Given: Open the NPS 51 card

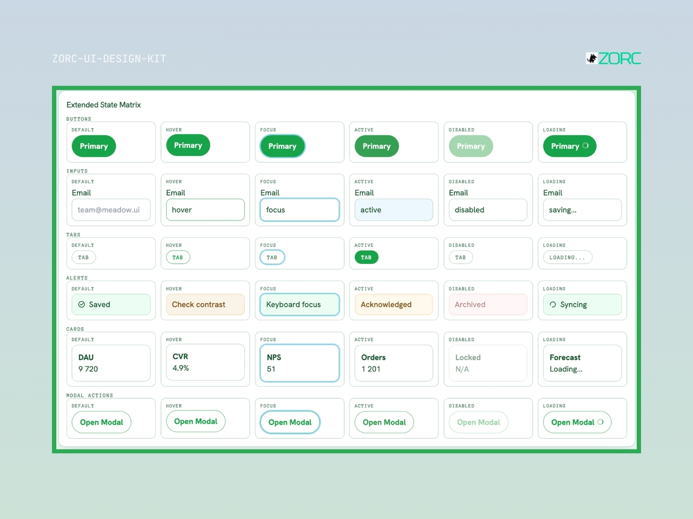Looking at the screenshot, I should (300, 363).
